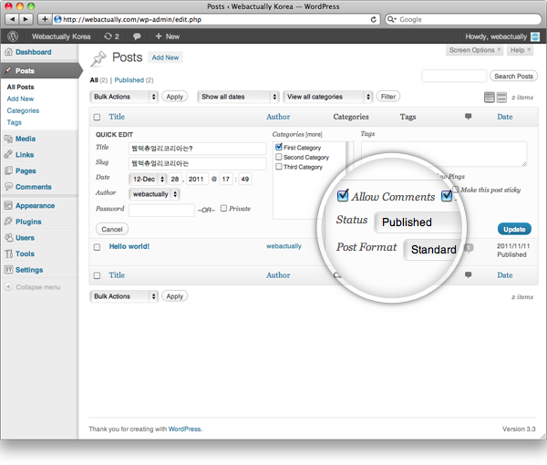Click comments bubble icon in bottom table header
This screenshot has width=547, height=465.
tap(469, 274)
